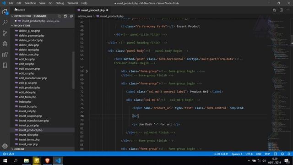Open the Terminal menu
Viewport: 293px width, 165px height.
73,3
